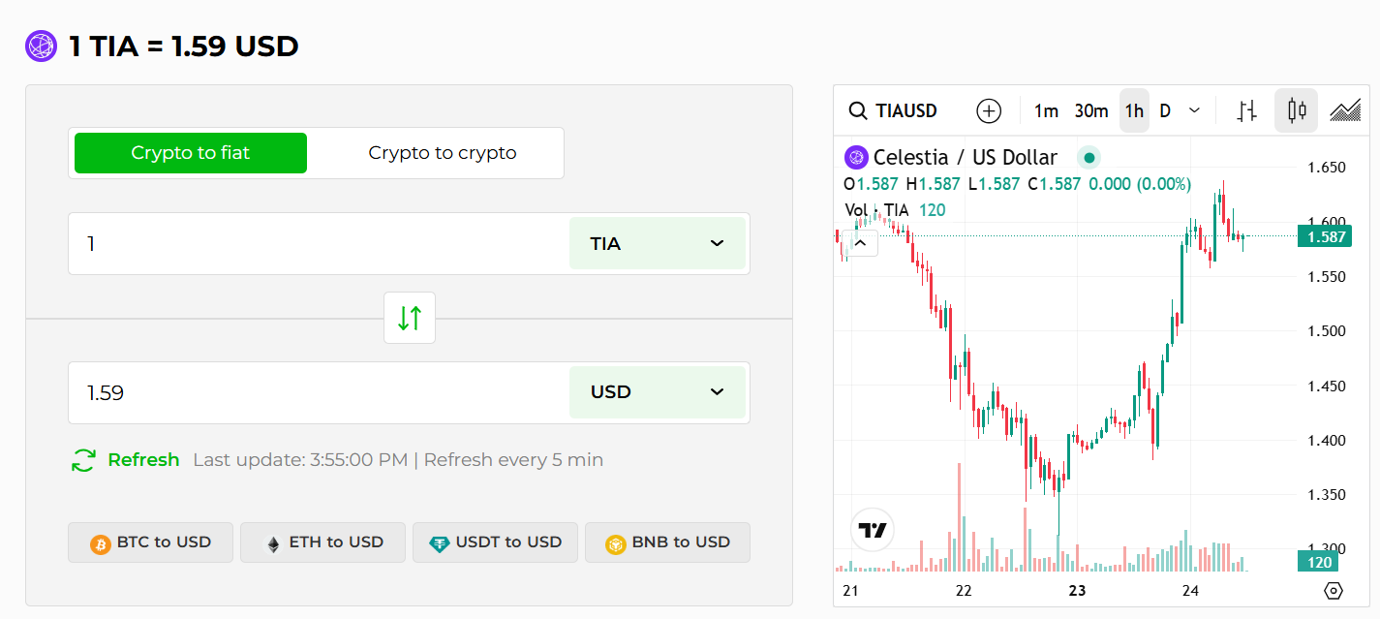Image resolution: width=1380 pixels, height=619 pixels.
Task: Click the swap currencies arrows button
Action: [409, 318]
